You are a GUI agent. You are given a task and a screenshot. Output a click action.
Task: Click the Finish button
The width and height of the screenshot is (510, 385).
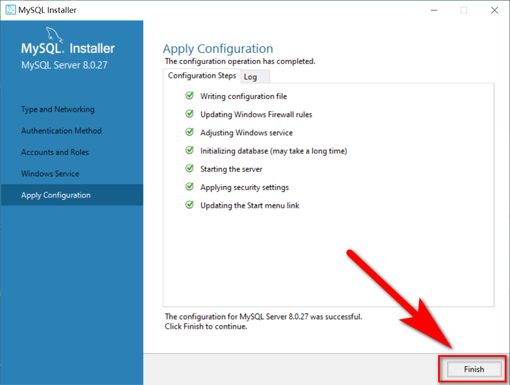click(x=474, y=369)
